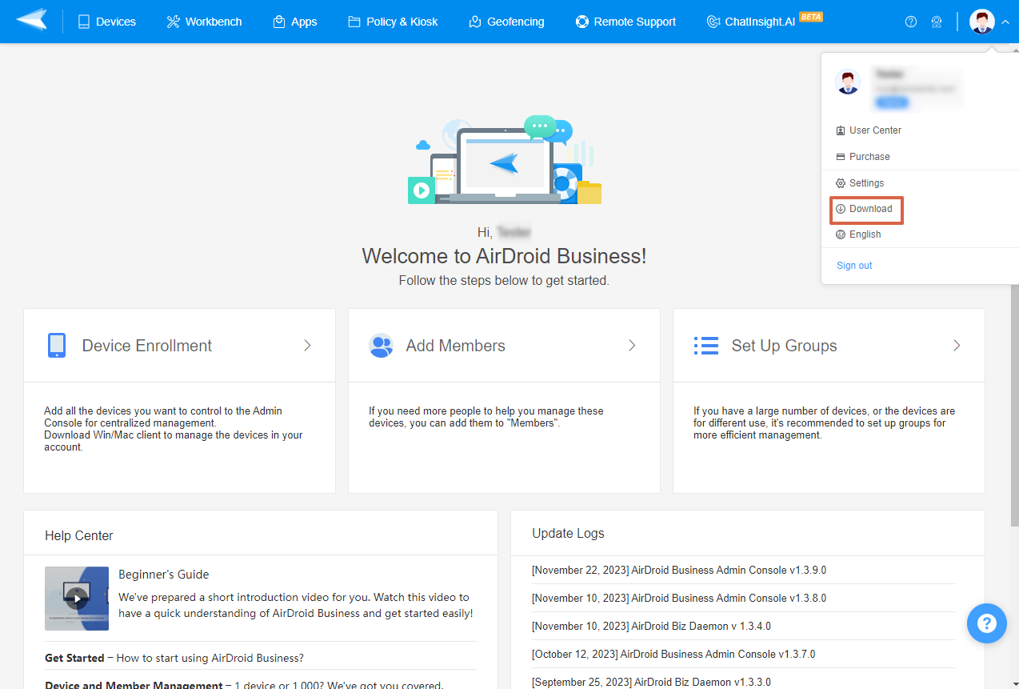Click the Help Center section title

coord(79,536)
